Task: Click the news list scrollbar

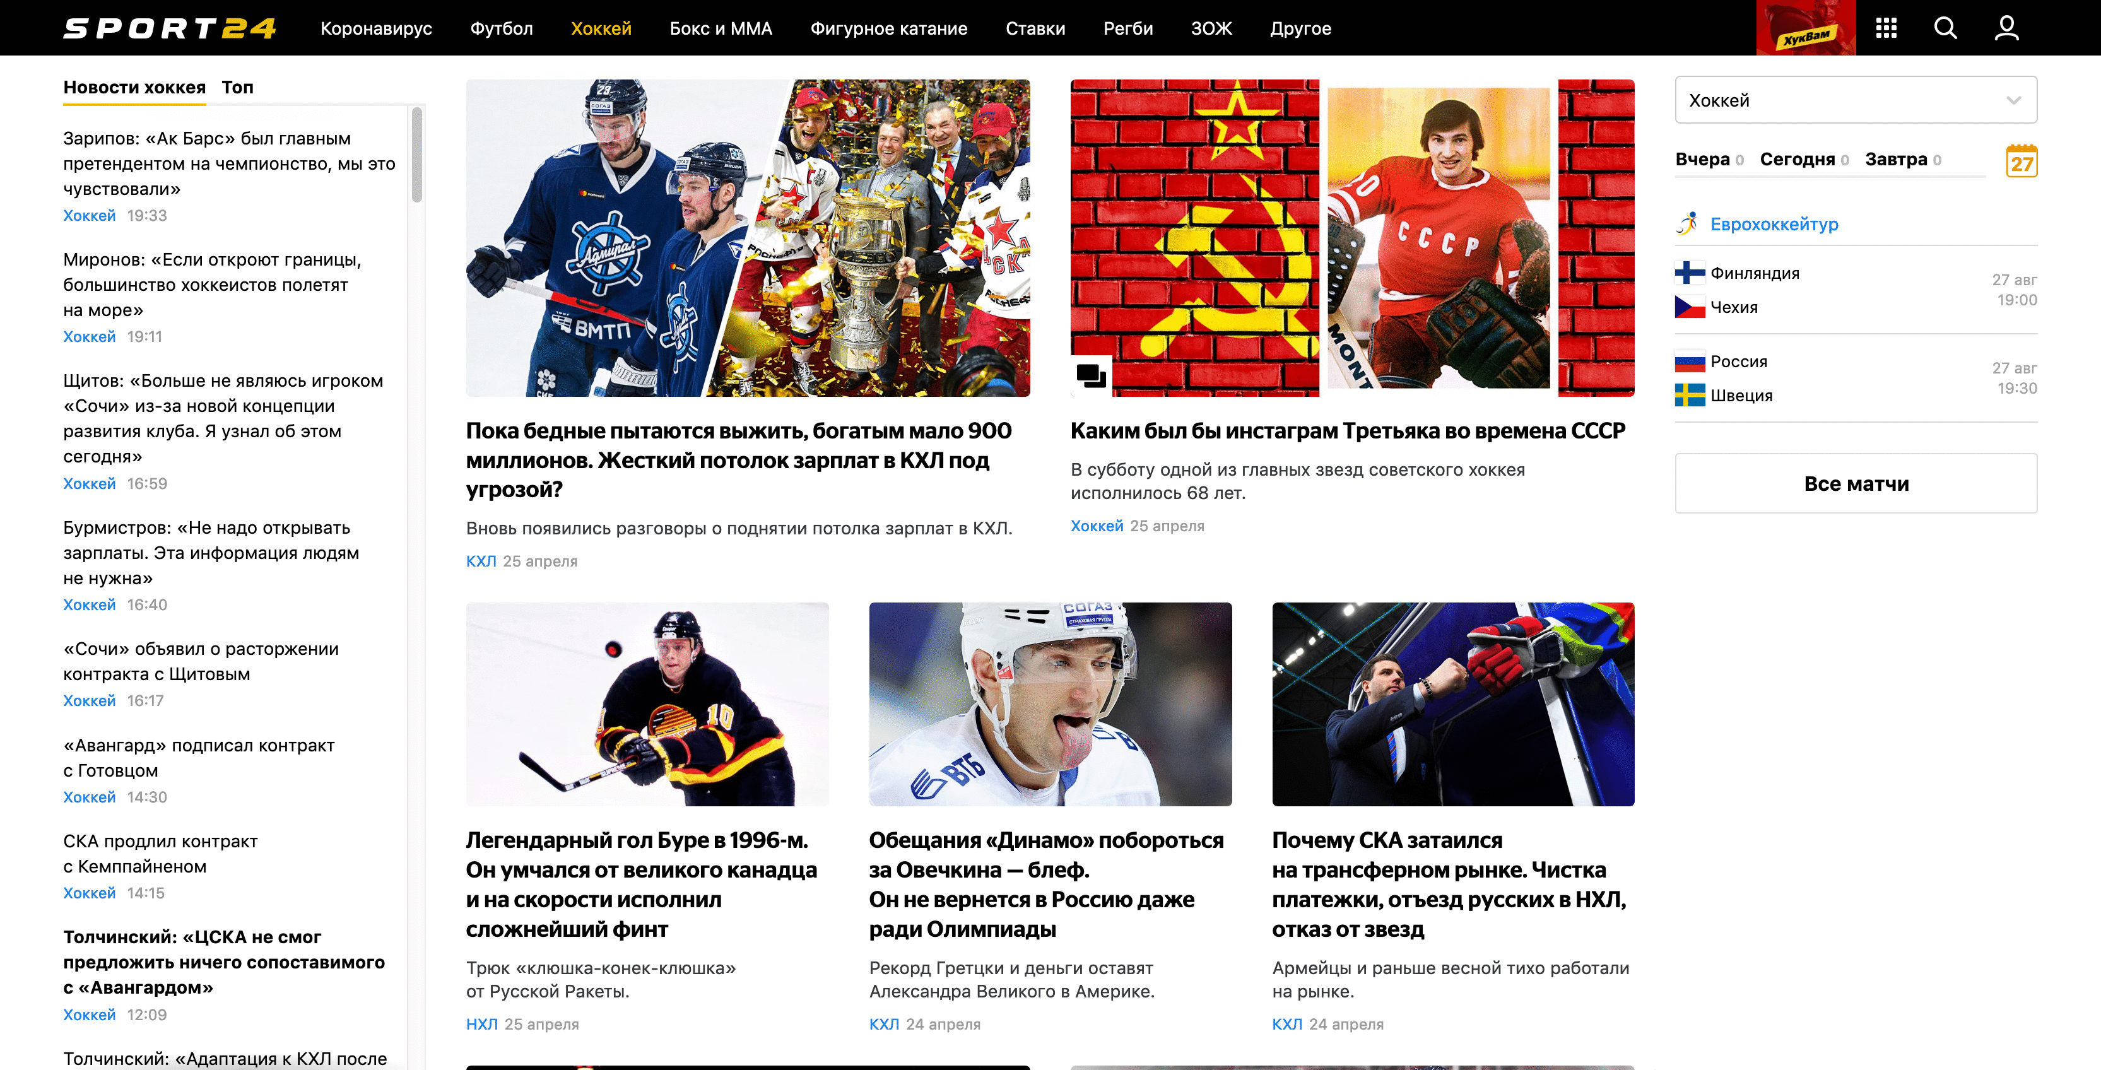Action: coord(417,155)
